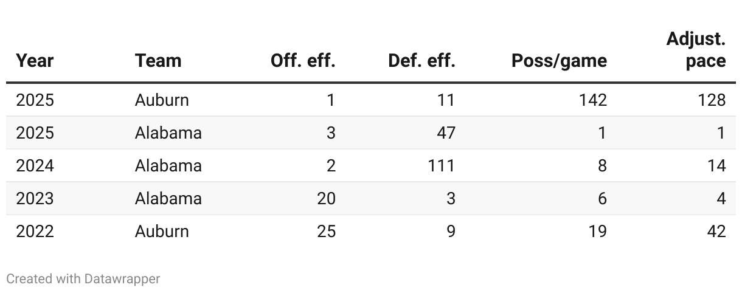This screenshot has height=293, width=742.
Task: Click the Def. eff. value 47
Action: point(446,133)
